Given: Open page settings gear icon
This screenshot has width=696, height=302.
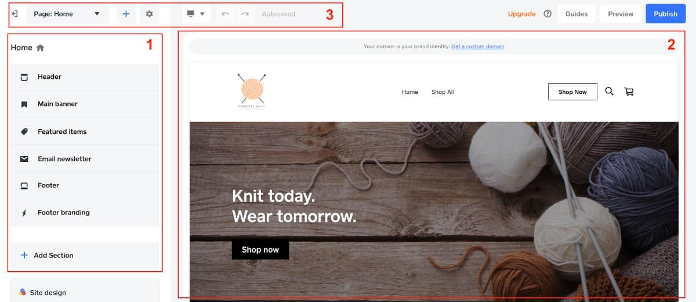Looking at the screenshot, I should pyautogui.click(x=149, y=14).
